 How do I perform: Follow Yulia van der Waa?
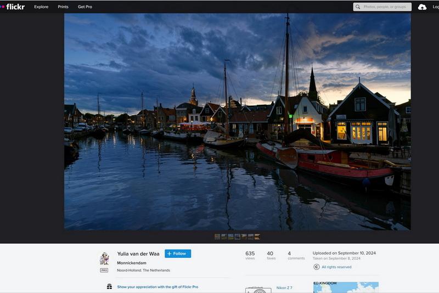coord(178,253)
